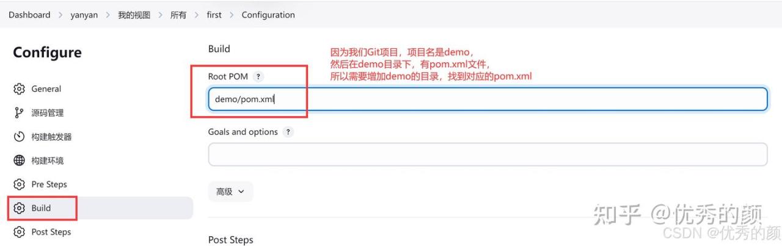Expand the 高级 advanced options button
The width and height of the screenshot is (782, 246).
coord(230,192)
